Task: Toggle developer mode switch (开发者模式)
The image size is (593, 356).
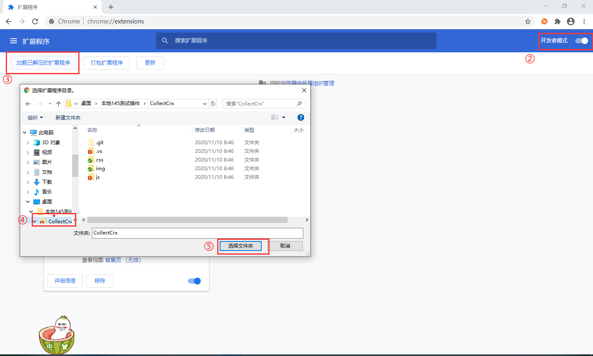Action: tap(581, 40)
